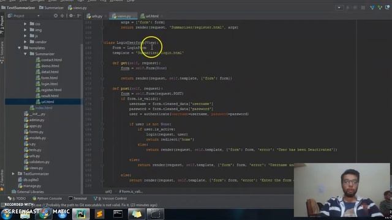Click the Debug button in toolbar

pos(355,7)
